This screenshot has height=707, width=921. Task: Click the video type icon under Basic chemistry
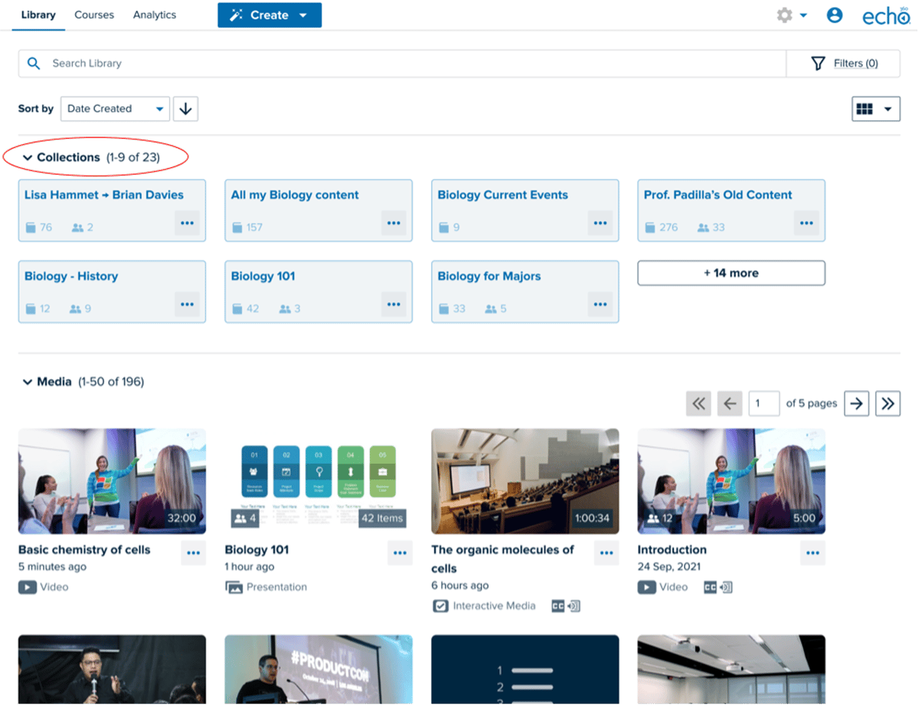[27, 587]
